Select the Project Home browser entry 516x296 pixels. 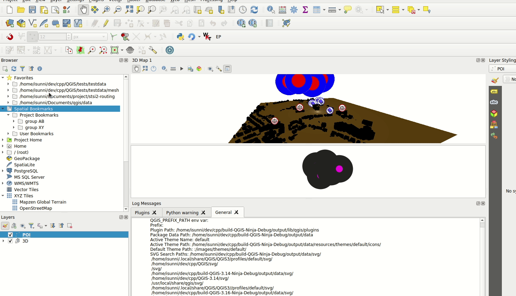[28, 140]
